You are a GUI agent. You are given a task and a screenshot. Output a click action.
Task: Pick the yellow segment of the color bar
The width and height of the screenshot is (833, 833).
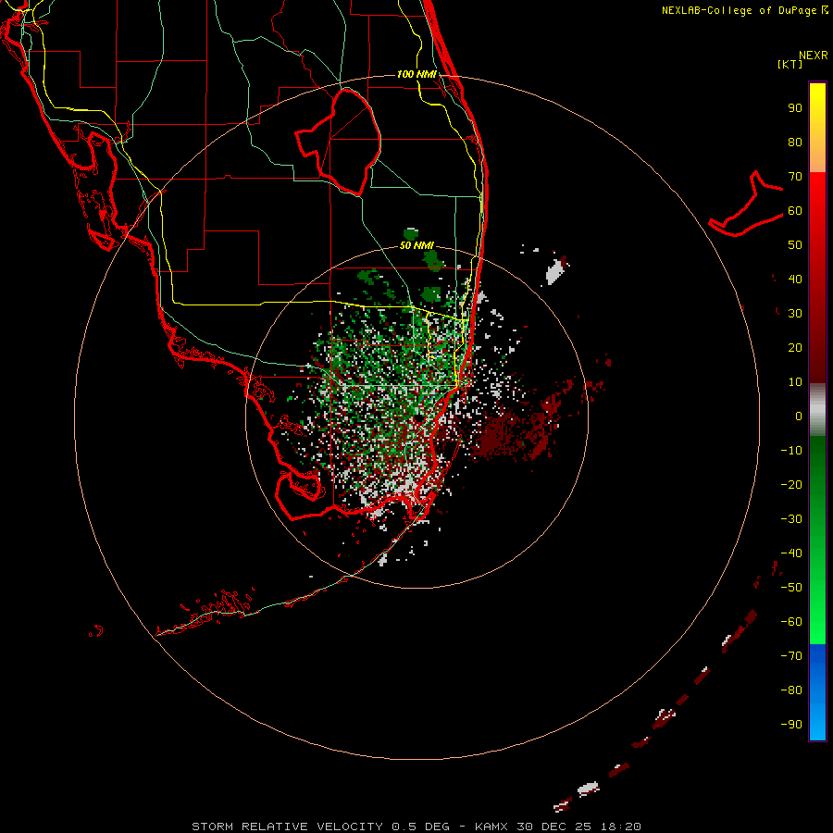click(x=817, y=128)
